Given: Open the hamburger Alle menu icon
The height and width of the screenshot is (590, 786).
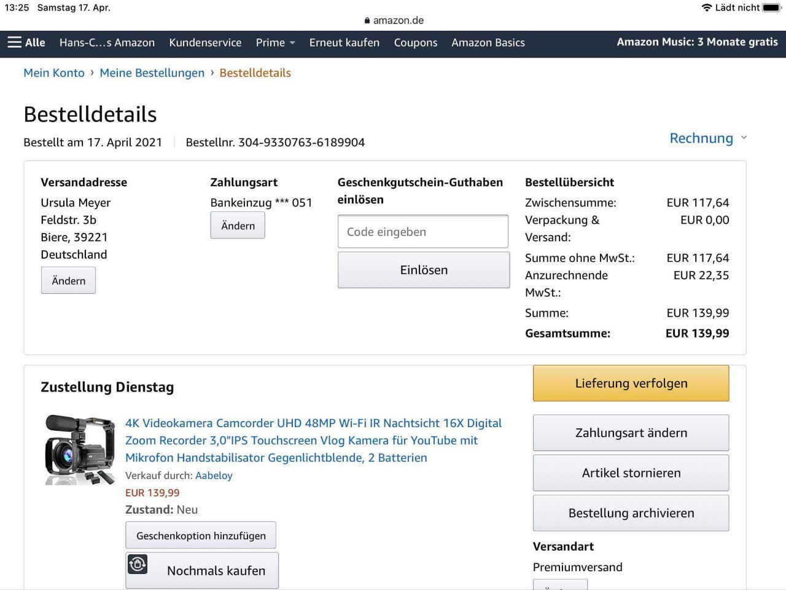Looking at the screenshot, I should click(15, 42).
